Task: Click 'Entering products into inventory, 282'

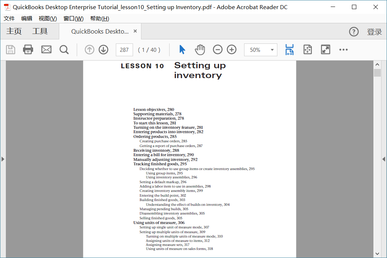Action: click(168, 132)
